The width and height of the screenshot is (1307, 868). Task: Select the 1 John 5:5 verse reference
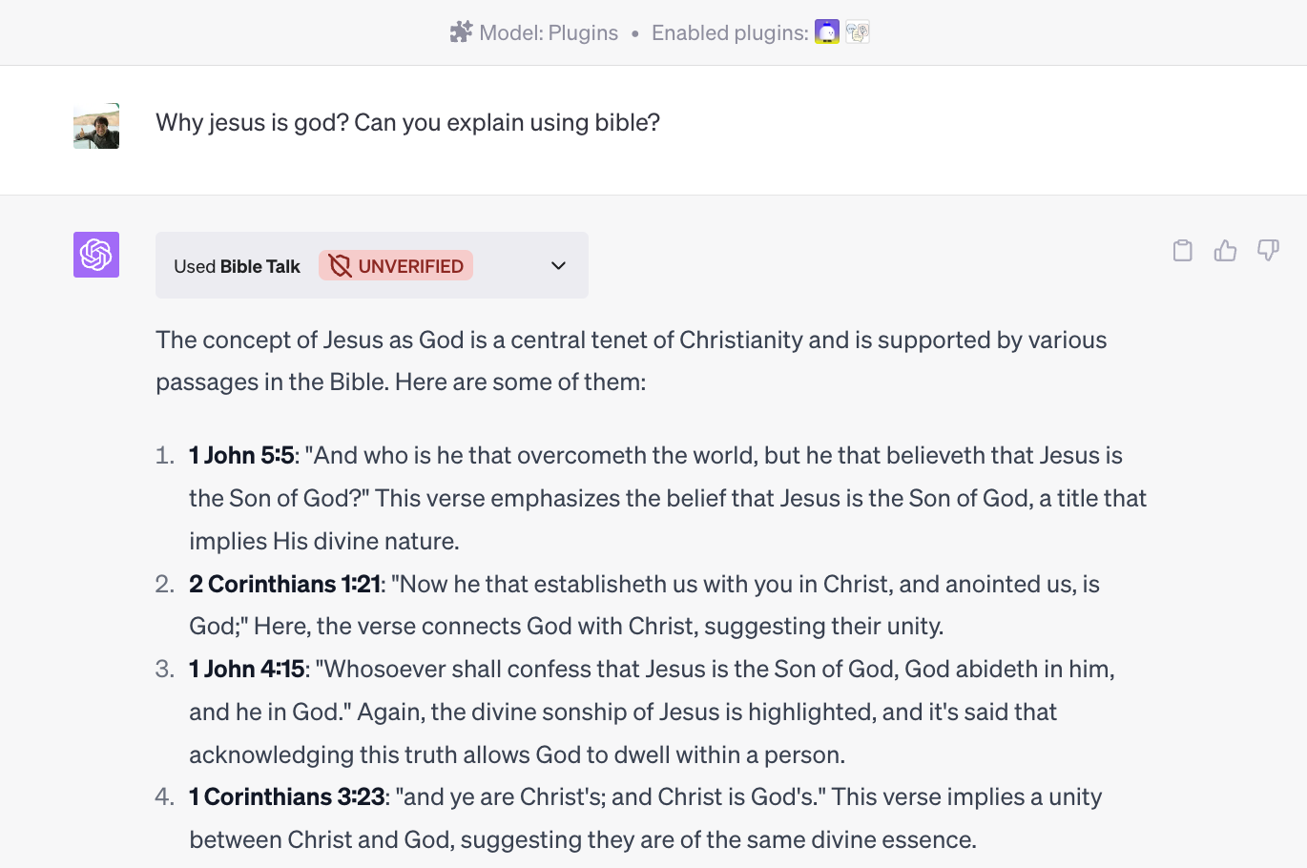coord(239,455)
